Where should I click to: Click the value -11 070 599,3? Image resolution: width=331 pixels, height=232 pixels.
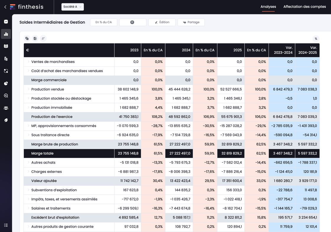click(x=128, y=126)
